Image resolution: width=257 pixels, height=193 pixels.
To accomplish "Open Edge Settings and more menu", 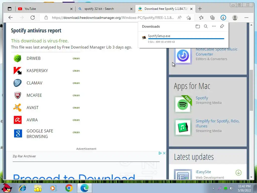I will pos(246,18).
